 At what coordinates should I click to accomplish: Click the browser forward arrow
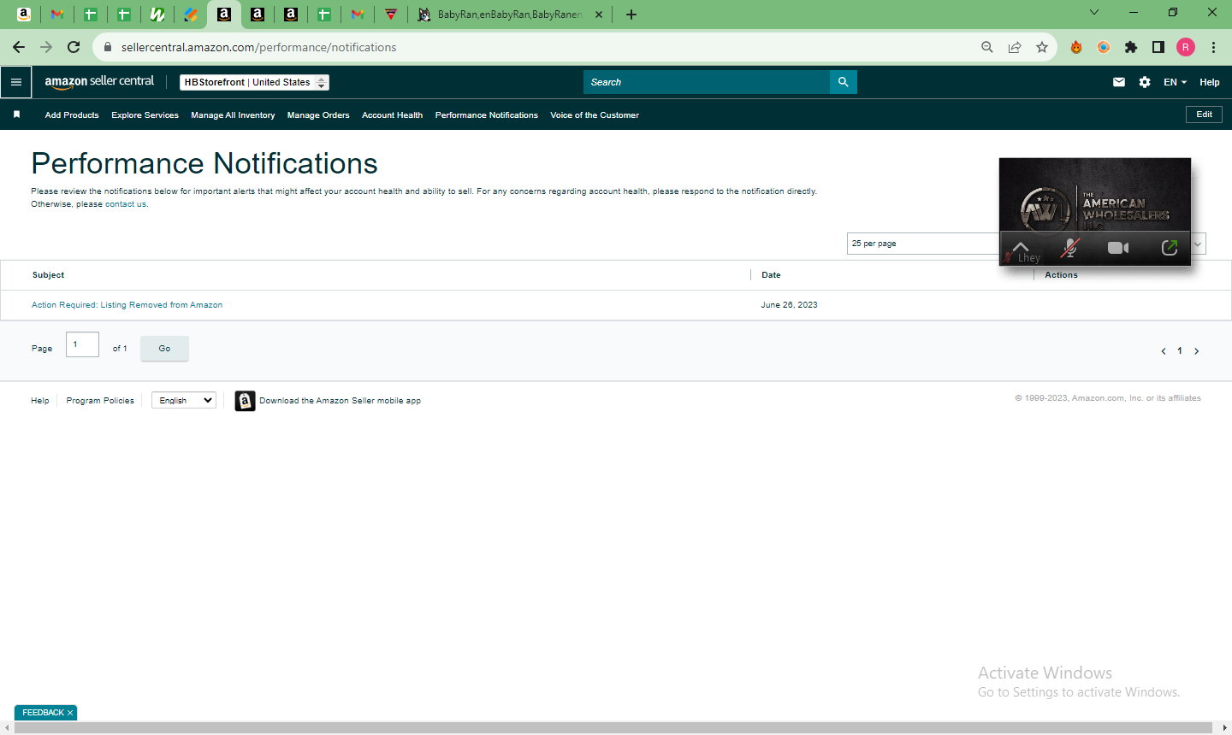46,47
